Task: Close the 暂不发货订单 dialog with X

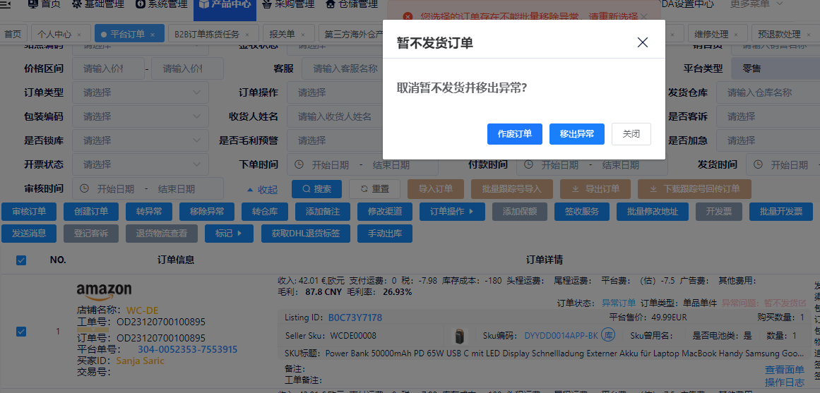Action: (643, 42)
